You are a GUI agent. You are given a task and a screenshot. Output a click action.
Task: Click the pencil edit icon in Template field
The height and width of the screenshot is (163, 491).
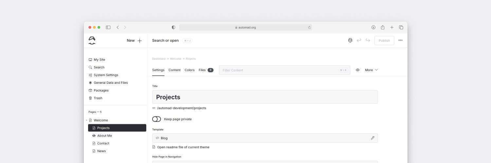click(373, 138)
